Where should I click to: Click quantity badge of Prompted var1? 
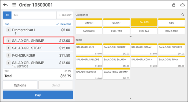8,30
